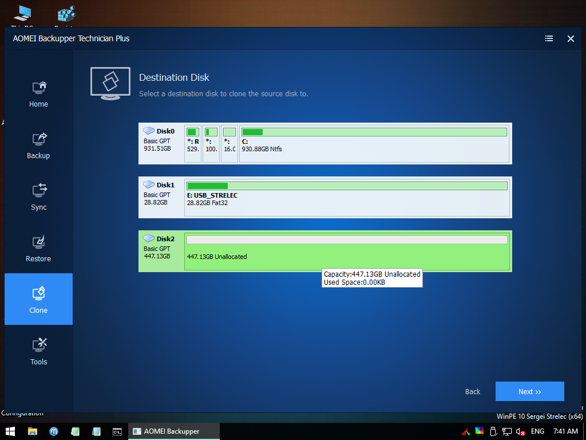Click the Disk0 drive icon
This screenshot has height=440, width=586.
pos(149,131)
